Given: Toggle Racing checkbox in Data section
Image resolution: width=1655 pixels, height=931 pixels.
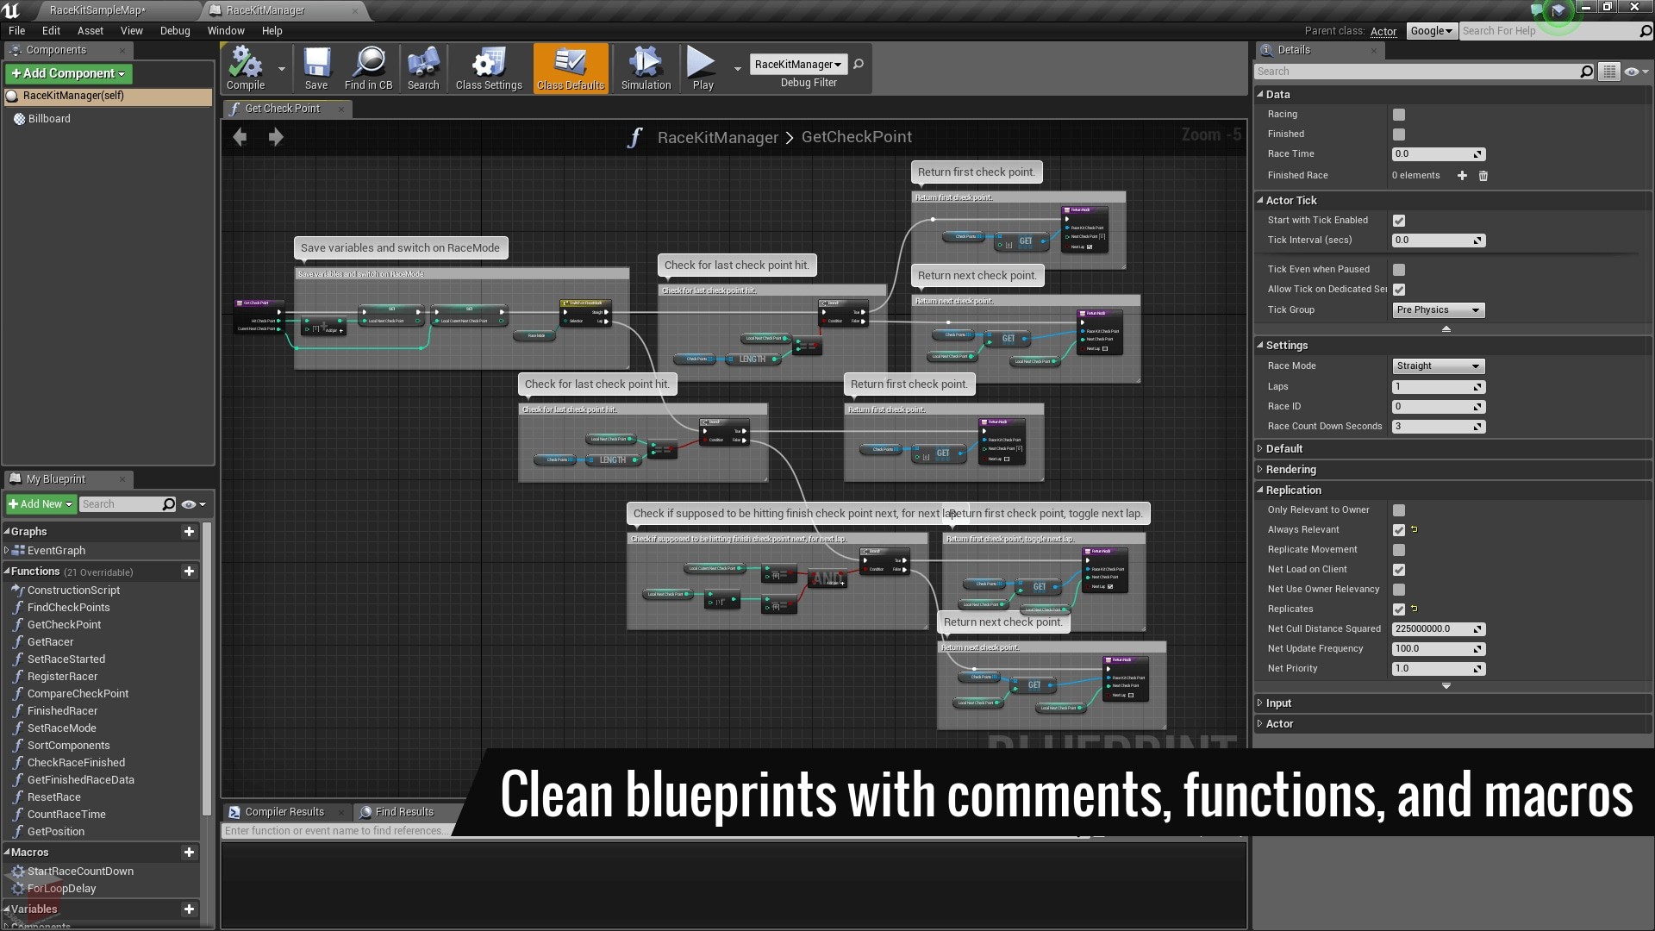Looking at the screenshot, I should point(1399,114).
